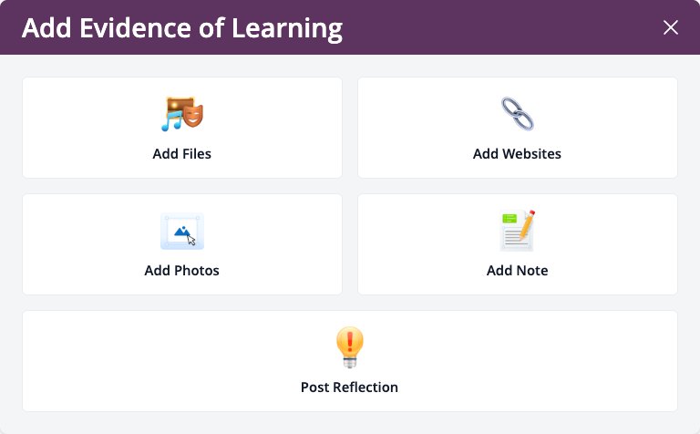Click the red exclamation mark on lightbulb
700x434 pixels.
[x=350, y=341]
